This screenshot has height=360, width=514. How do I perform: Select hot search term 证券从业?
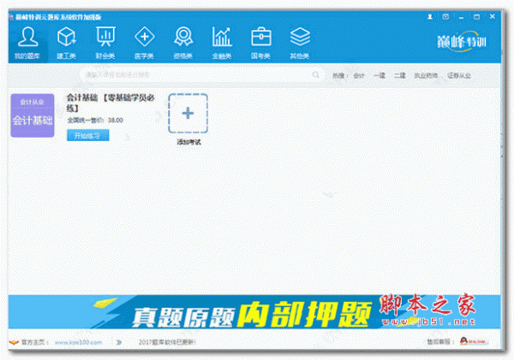[459, 75]
